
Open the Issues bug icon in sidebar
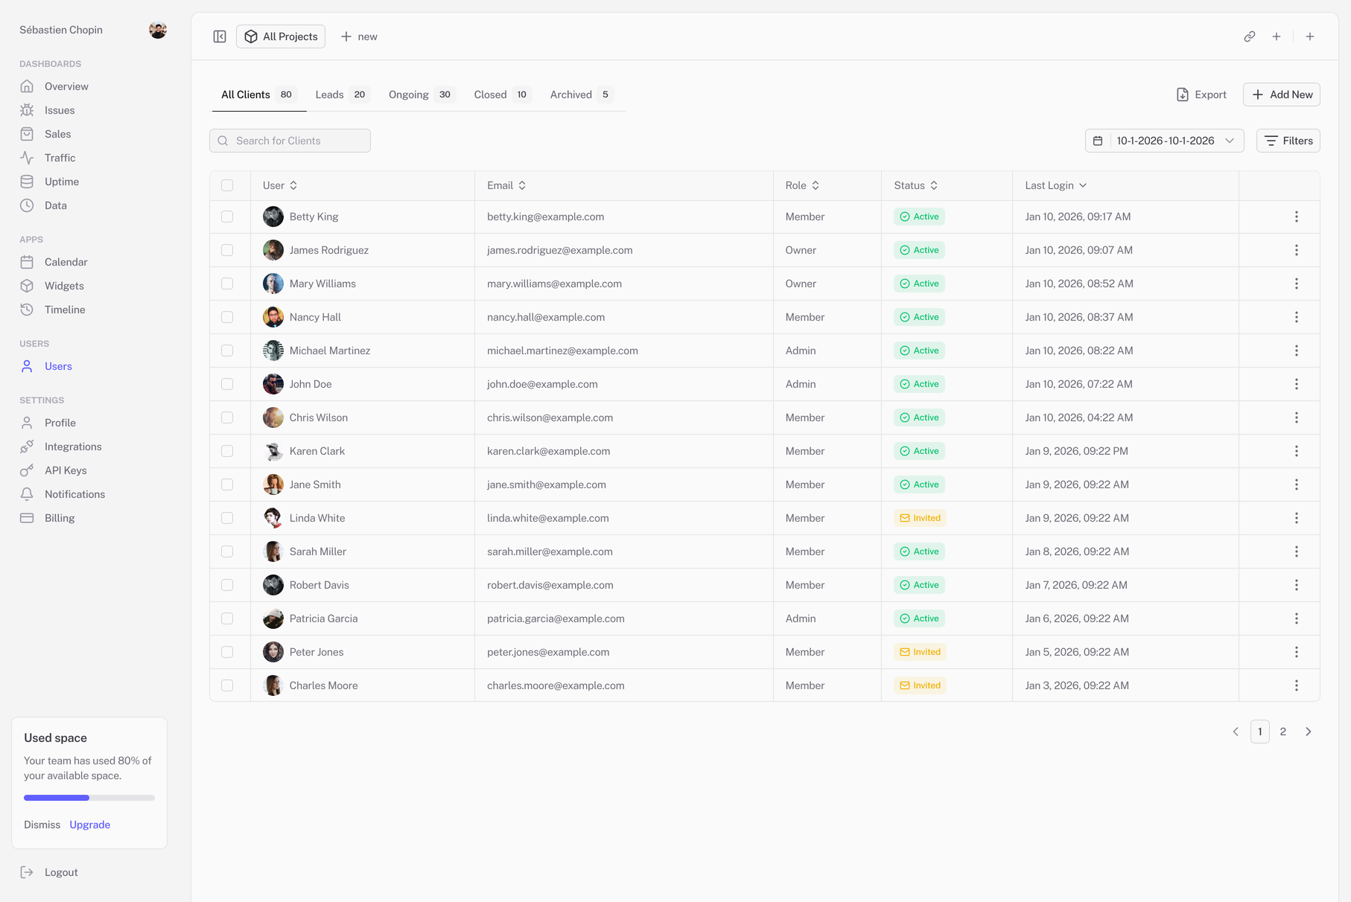click(x=27, y=110)
